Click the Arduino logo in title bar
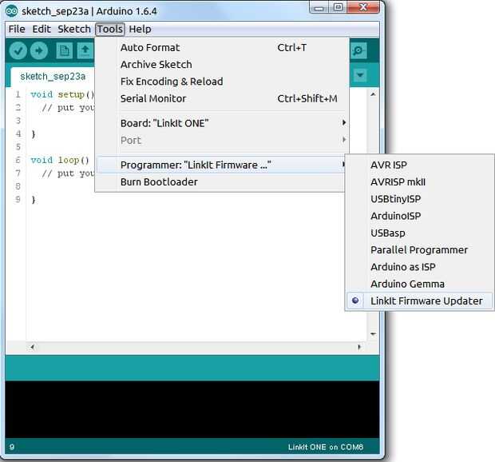495x462 pixels. point(12,11)
